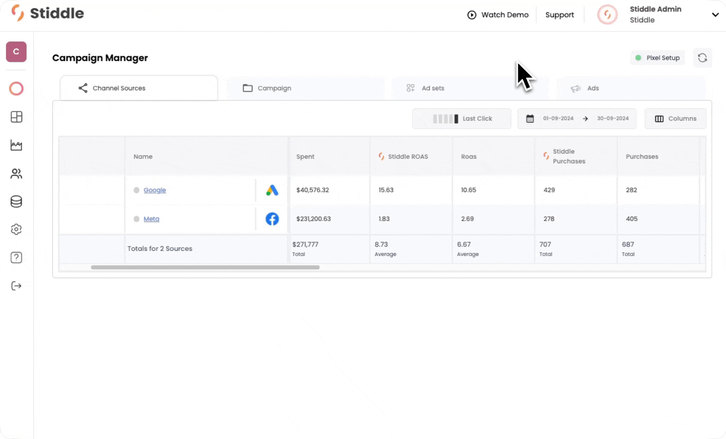Switch to the Campaign tab
Viewport: 726px width, 439px height.
click(305, 88)
